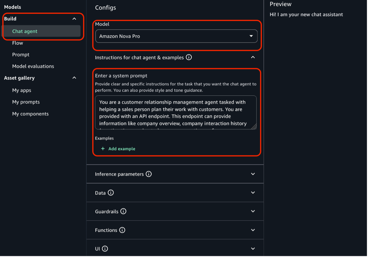368x257 pixels.
Task: Go to My prompts
Action: coord(26,102)
